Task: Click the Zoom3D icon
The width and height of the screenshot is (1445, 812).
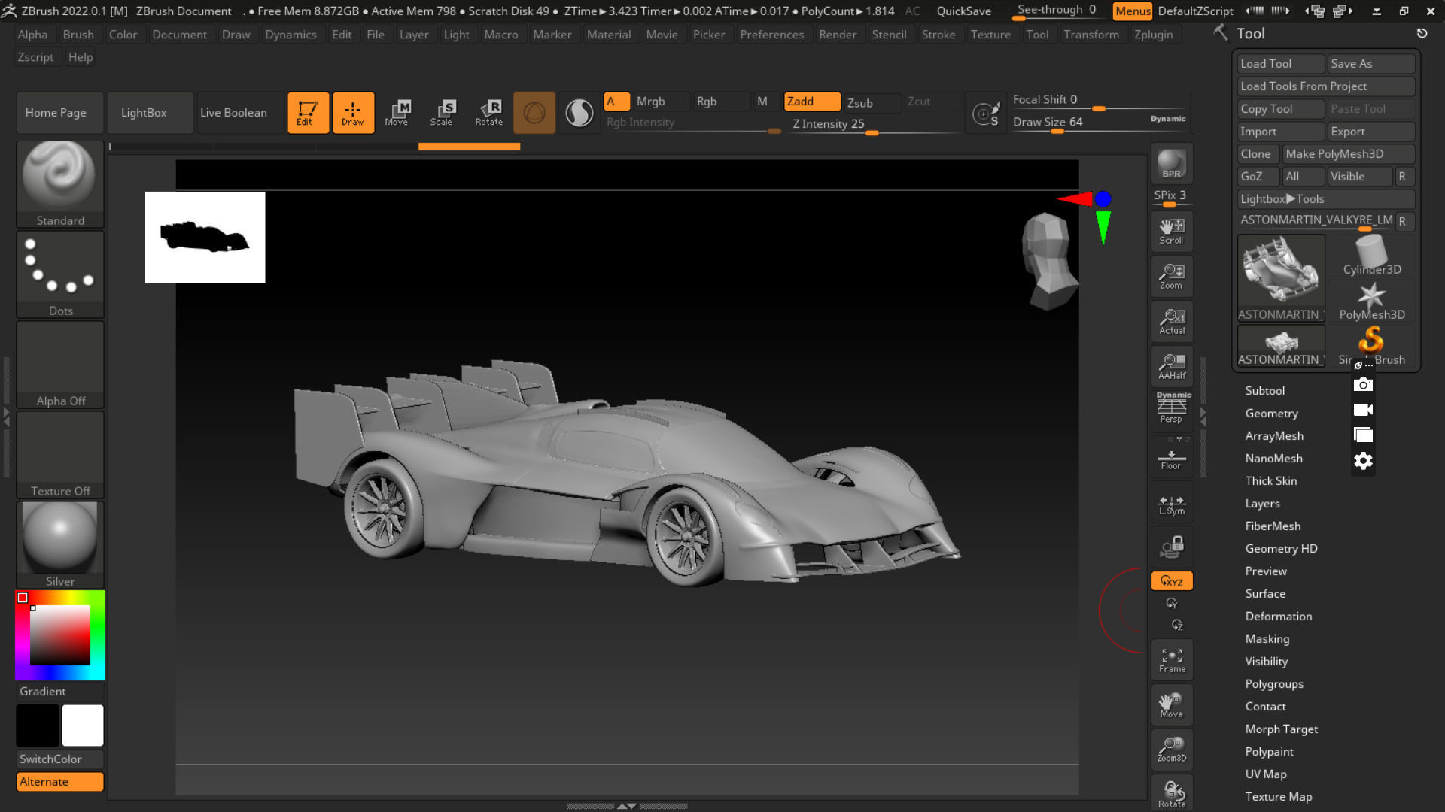Action: [x=1172, y=750]
